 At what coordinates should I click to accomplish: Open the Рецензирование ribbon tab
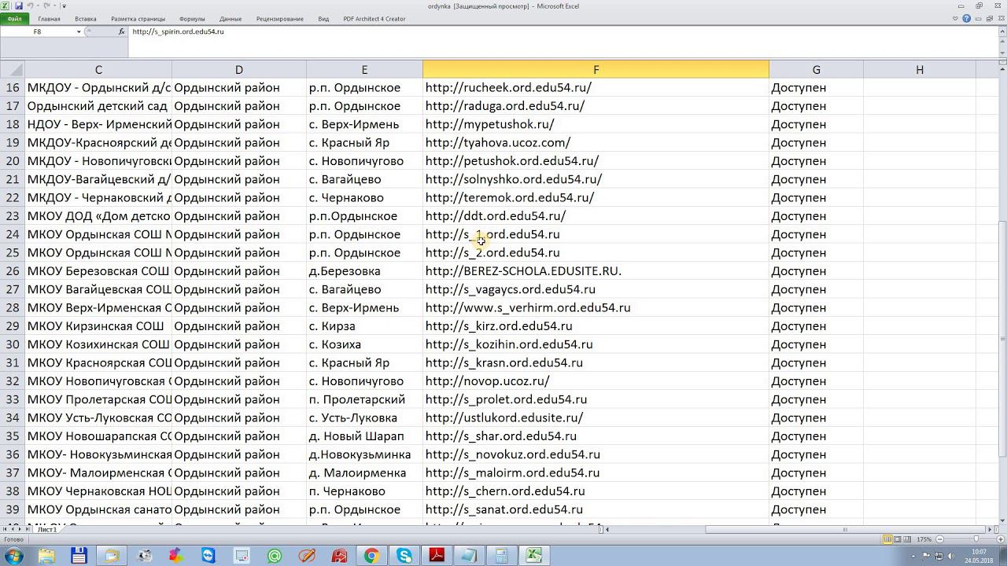pyautogui.click(x=279, y=19)
